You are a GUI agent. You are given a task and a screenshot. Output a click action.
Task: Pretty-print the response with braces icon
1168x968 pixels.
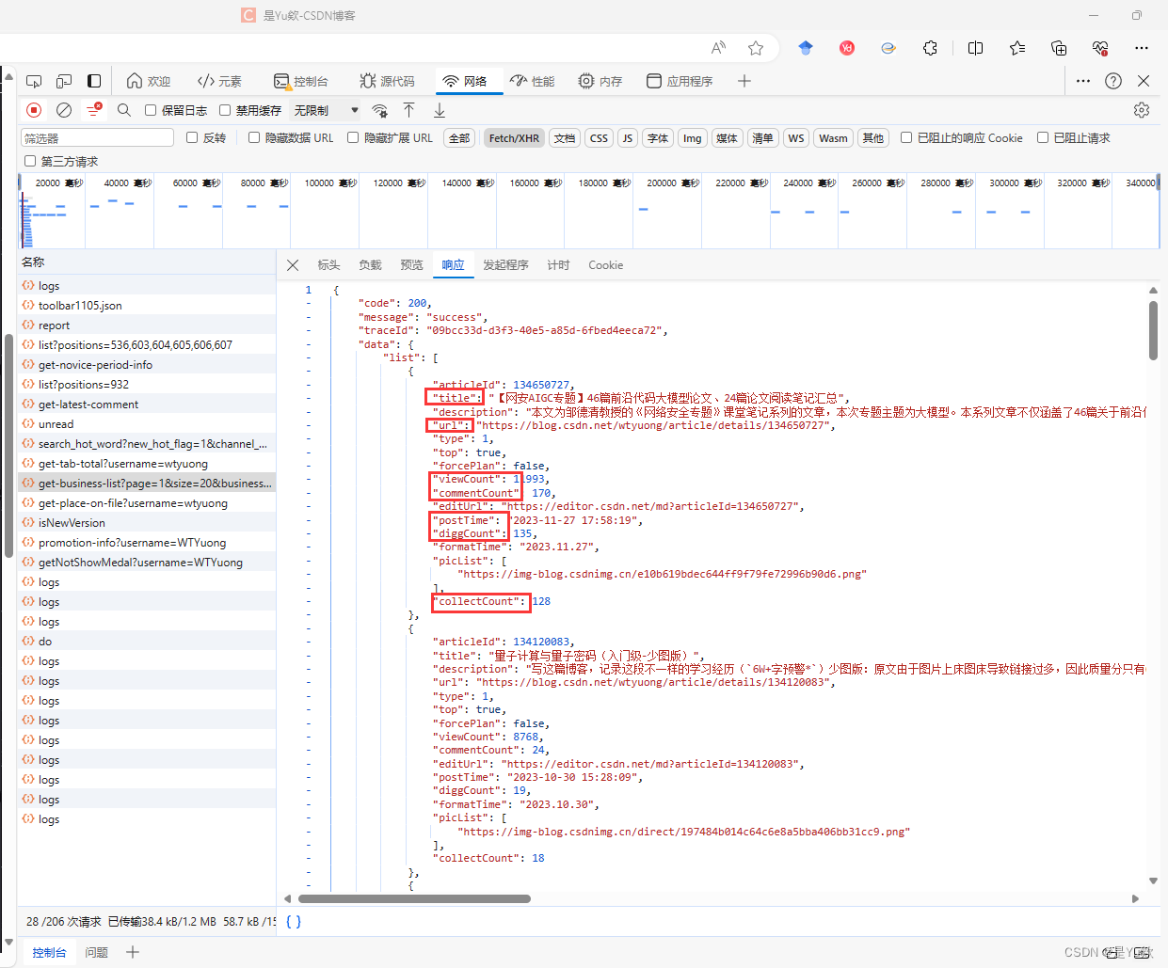point(294,922)
